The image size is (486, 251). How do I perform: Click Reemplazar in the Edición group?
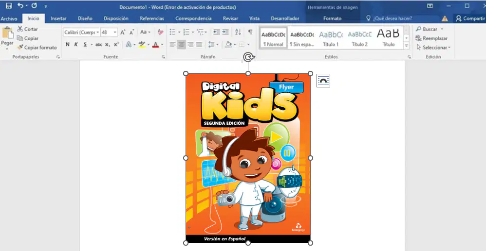431,38
